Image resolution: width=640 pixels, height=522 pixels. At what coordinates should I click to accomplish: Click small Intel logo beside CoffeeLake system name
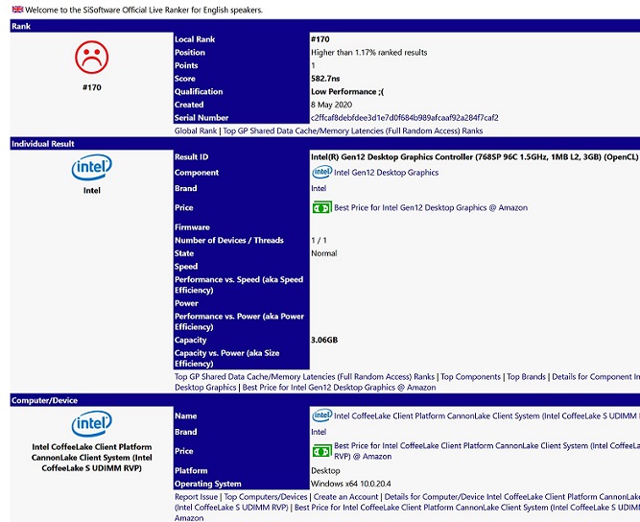click(x=322, y=415)
